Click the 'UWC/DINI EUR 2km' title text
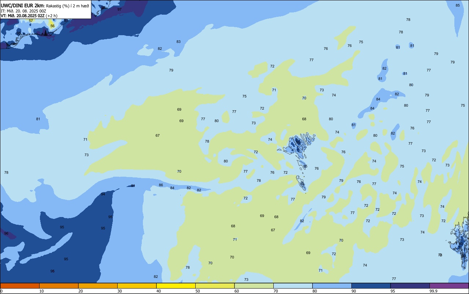The height and width of the screenshot is (294, 469). coord(22,5)
